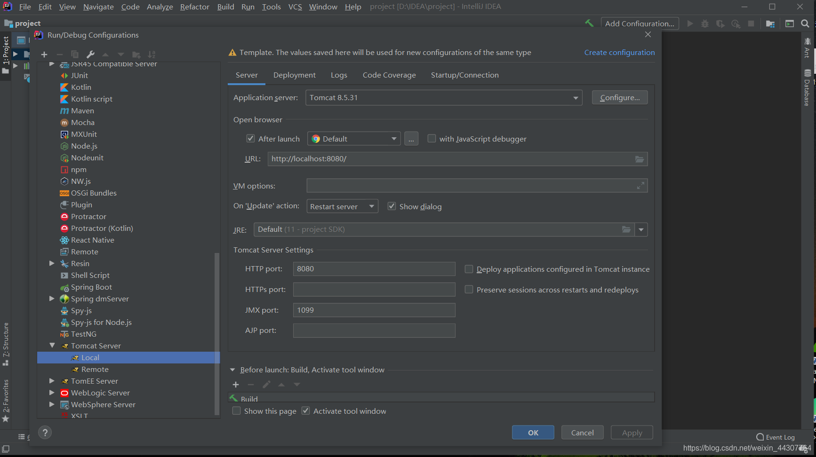The width and height of the screenshot is (816, 457).
Task: Open Event Log
Action: tap(776, 437)
